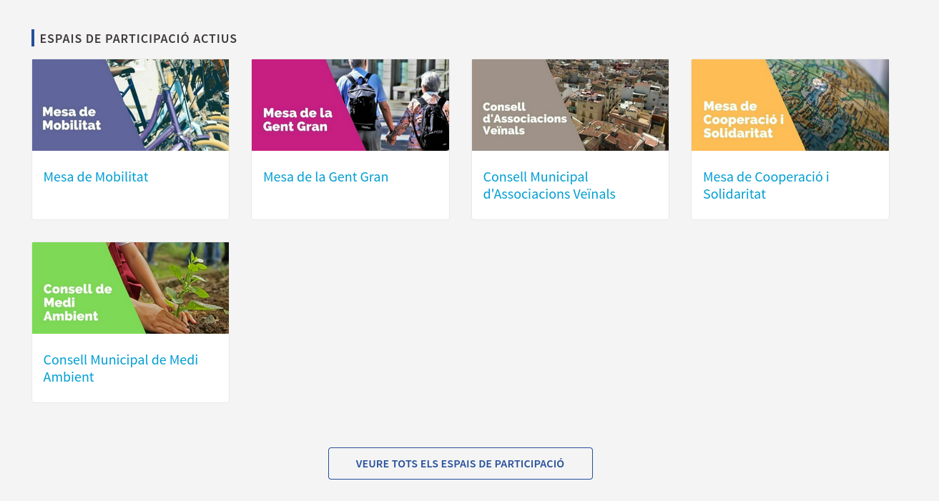Visit the Consell Municipal de Medi Ambient link
The image size is (939, 501).
point(121,368)
